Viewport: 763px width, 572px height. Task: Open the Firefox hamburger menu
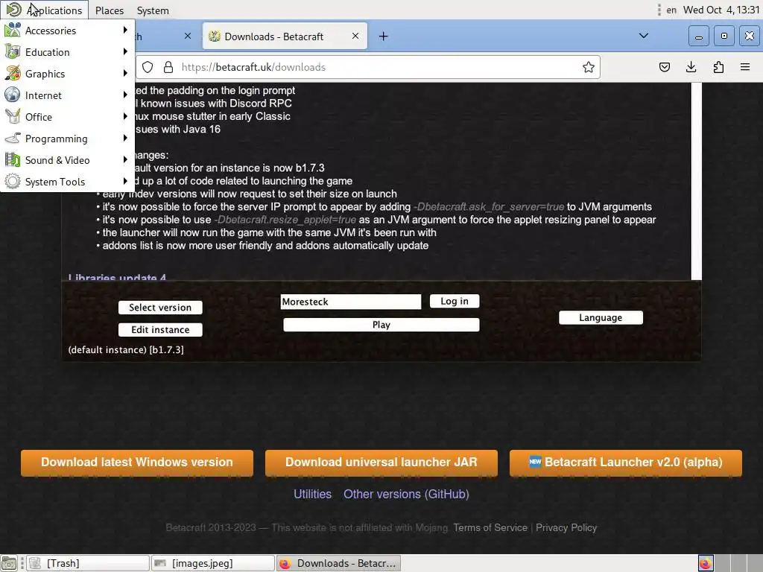coord(745,67)
